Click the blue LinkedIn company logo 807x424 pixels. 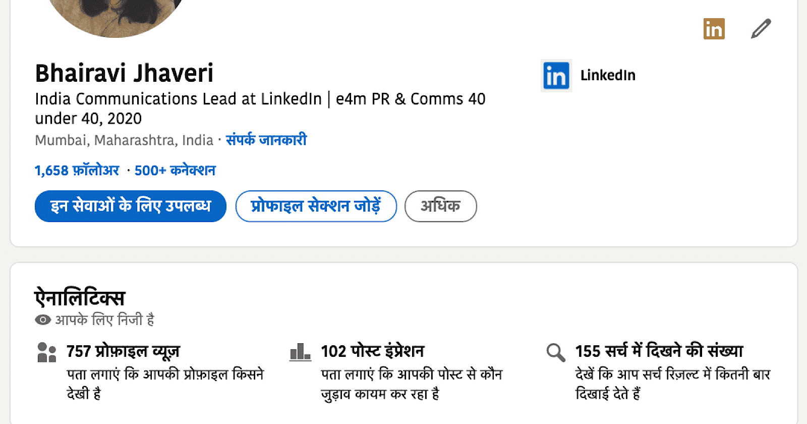(556, 76)
